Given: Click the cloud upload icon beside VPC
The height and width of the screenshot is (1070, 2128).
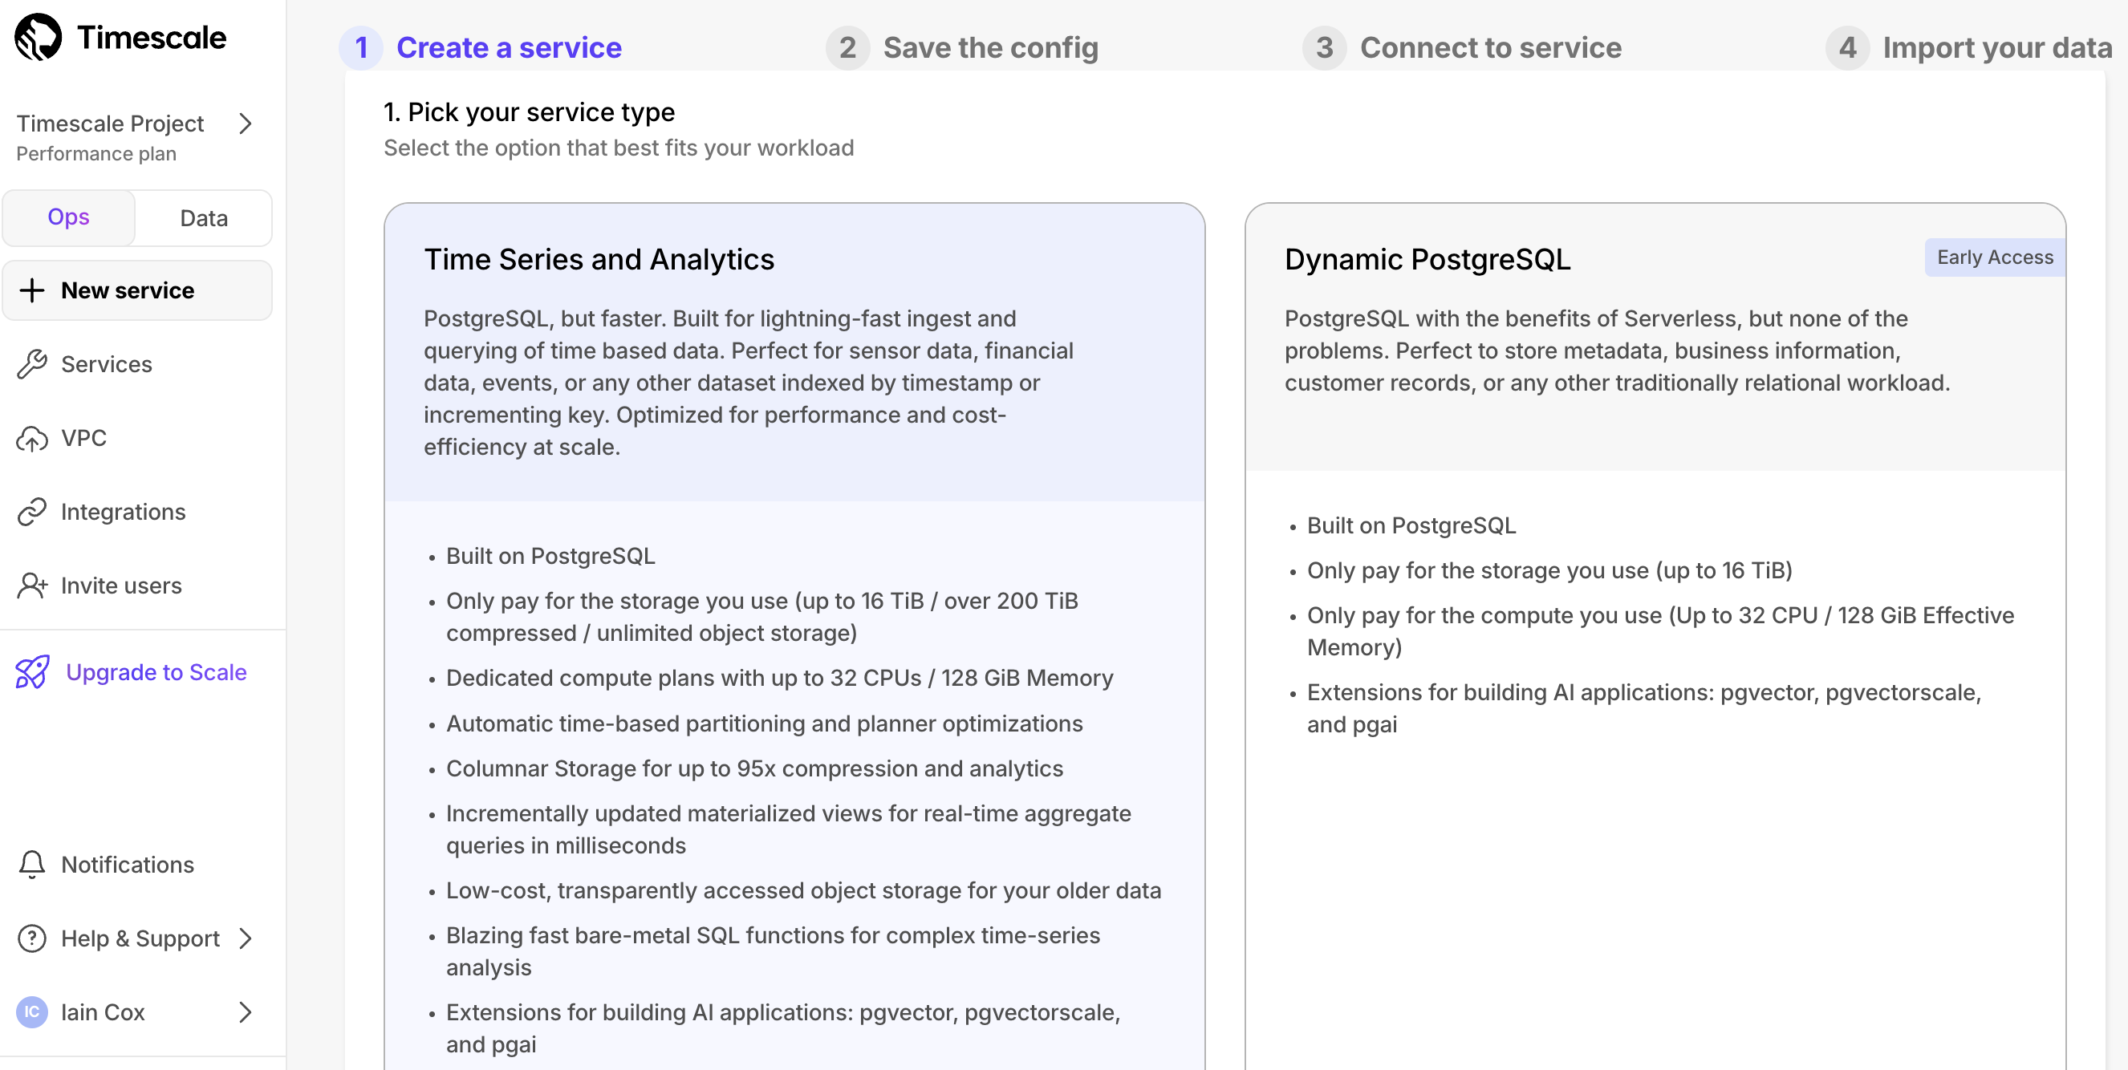Looking at the screenshot, I should [32, 439].
